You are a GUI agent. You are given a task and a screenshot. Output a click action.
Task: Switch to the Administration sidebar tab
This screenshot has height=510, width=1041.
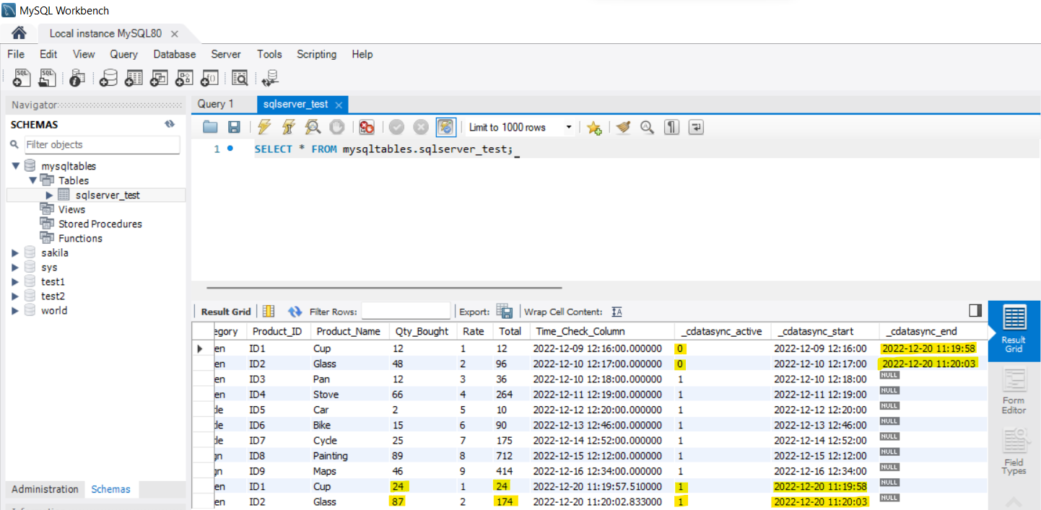pyautogui.click(x=44, y=489)
